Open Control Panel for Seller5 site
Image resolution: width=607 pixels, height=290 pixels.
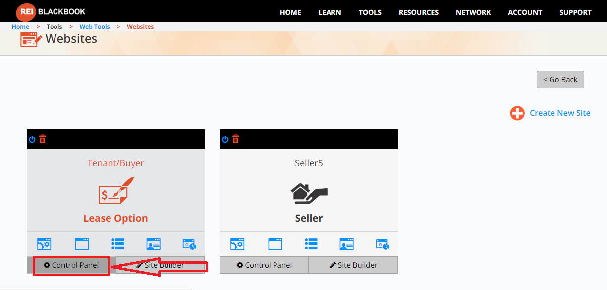pyautogui.click(x=264, y=265)
